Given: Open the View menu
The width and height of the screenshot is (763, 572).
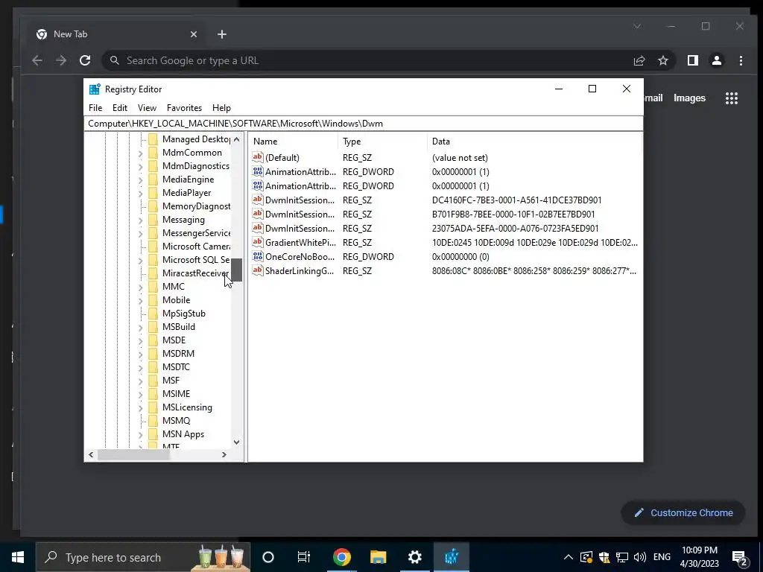Looking at the screenshot, I should click(x=147, y=108).
